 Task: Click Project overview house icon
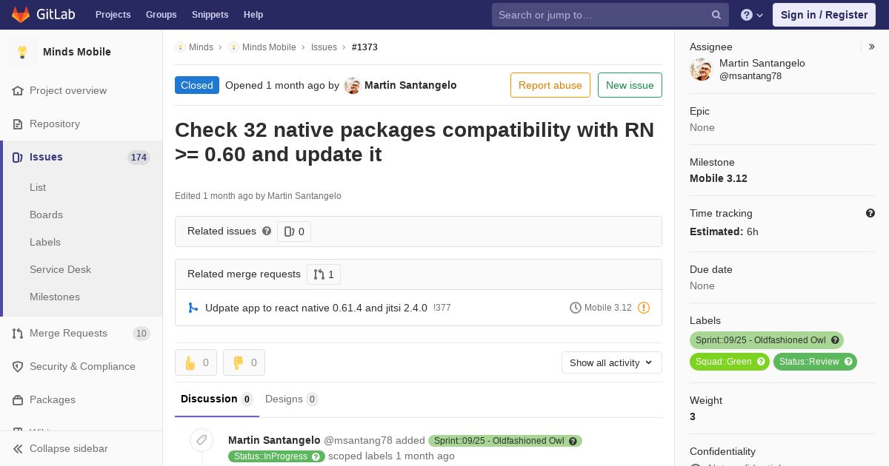coord(18,90)
